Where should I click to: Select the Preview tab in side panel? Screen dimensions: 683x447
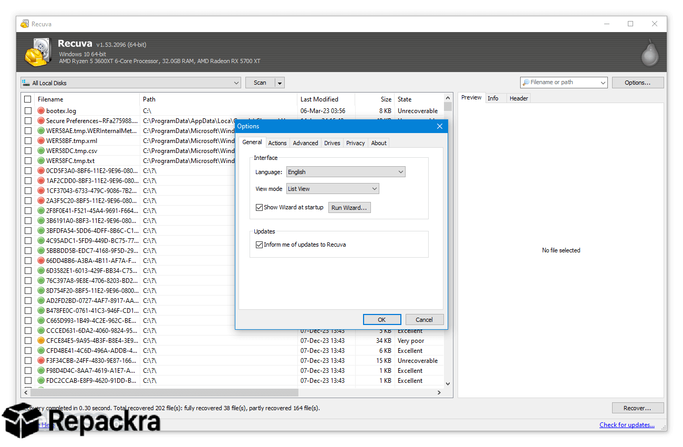click(x=471, y=98)
